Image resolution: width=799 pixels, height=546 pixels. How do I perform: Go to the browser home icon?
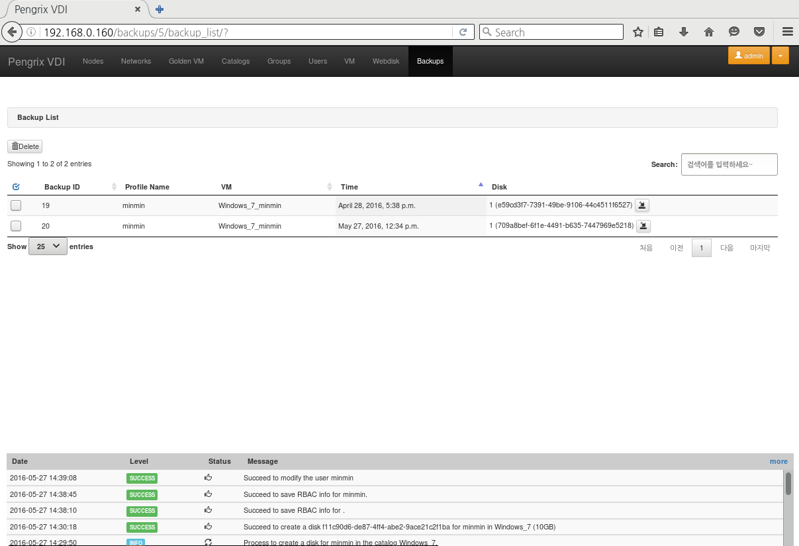[x=709, y=32]
